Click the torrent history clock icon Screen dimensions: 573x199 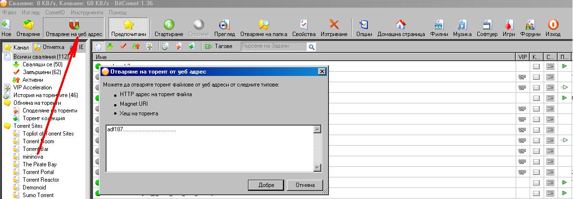pyautogui.click(x=165, y=47)
